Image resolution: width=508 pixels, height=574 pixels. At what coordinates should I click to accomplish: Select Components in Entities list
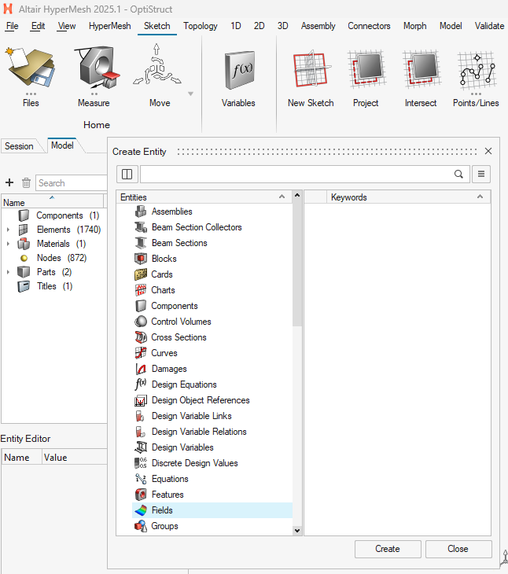click(x=175, y=306)
